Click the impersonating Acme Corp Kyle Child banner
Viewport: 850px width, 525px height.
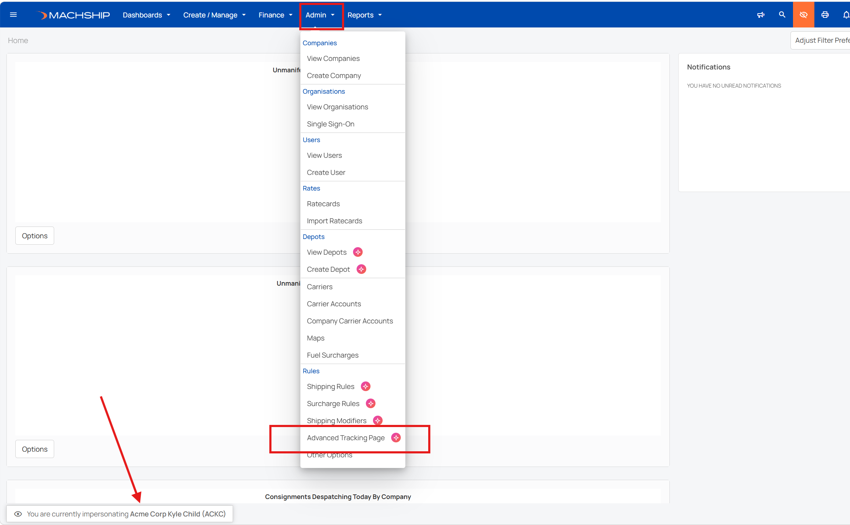pos(120,514)
